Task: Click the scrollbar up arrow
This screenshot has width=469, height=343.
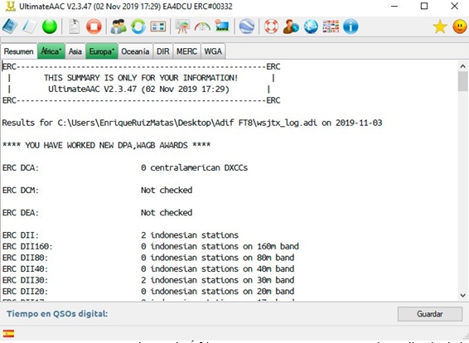Action: 462,66
